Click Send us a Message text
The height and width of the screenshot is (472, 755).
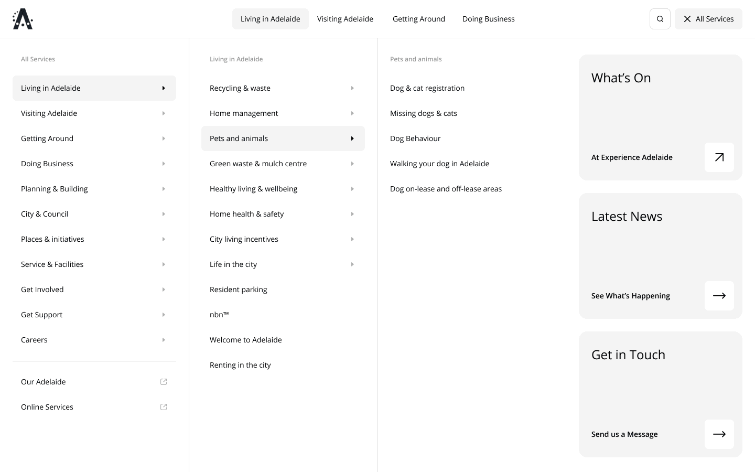point(624,434)
